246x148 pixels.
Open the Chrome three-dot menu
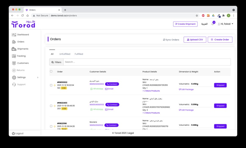click(233, 16)
